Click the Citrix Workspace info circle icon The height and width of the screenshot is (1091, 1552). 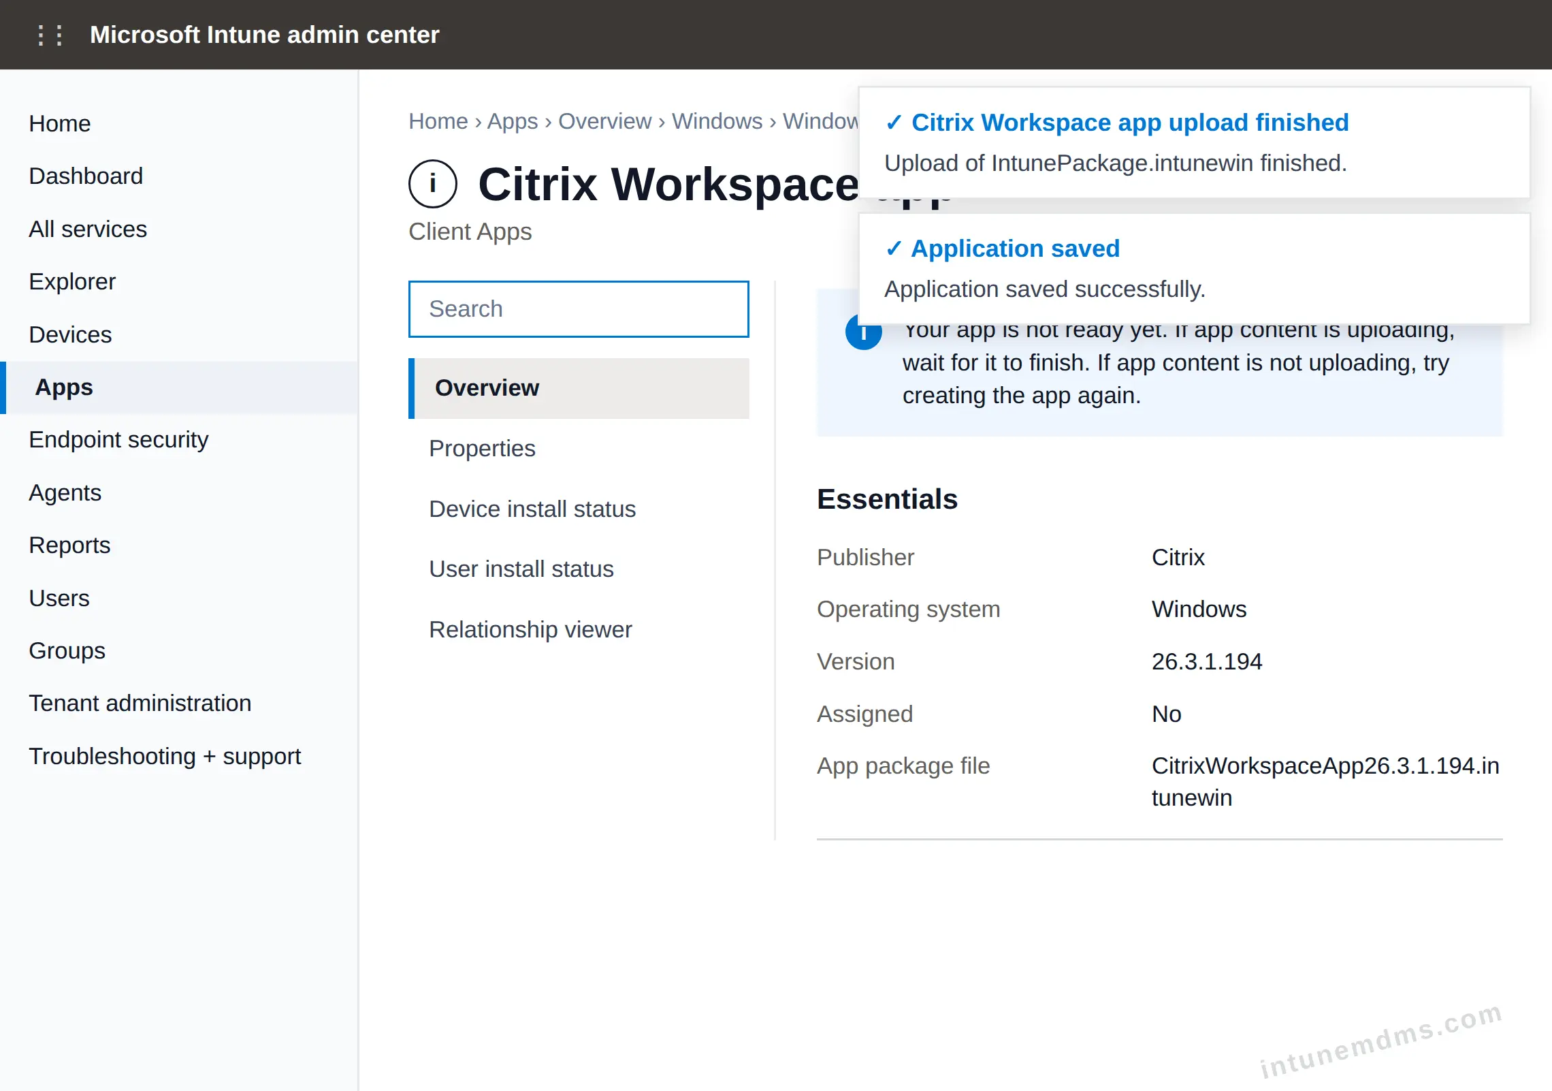pyautogui.click(x=432, y=184)
